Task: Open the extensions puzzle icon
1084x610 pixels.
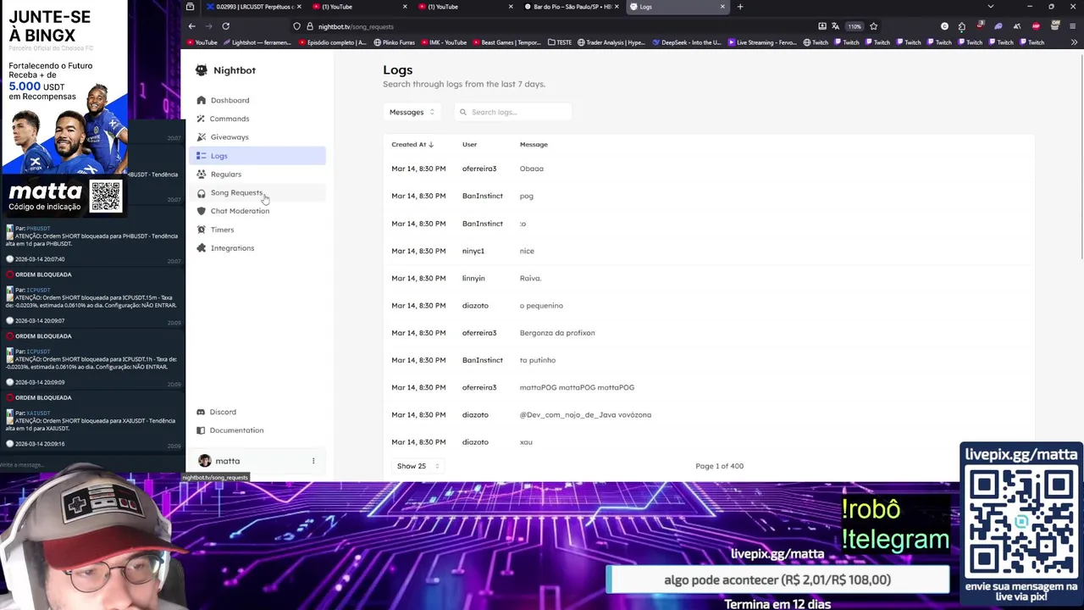Action: [x=961, y=26]
